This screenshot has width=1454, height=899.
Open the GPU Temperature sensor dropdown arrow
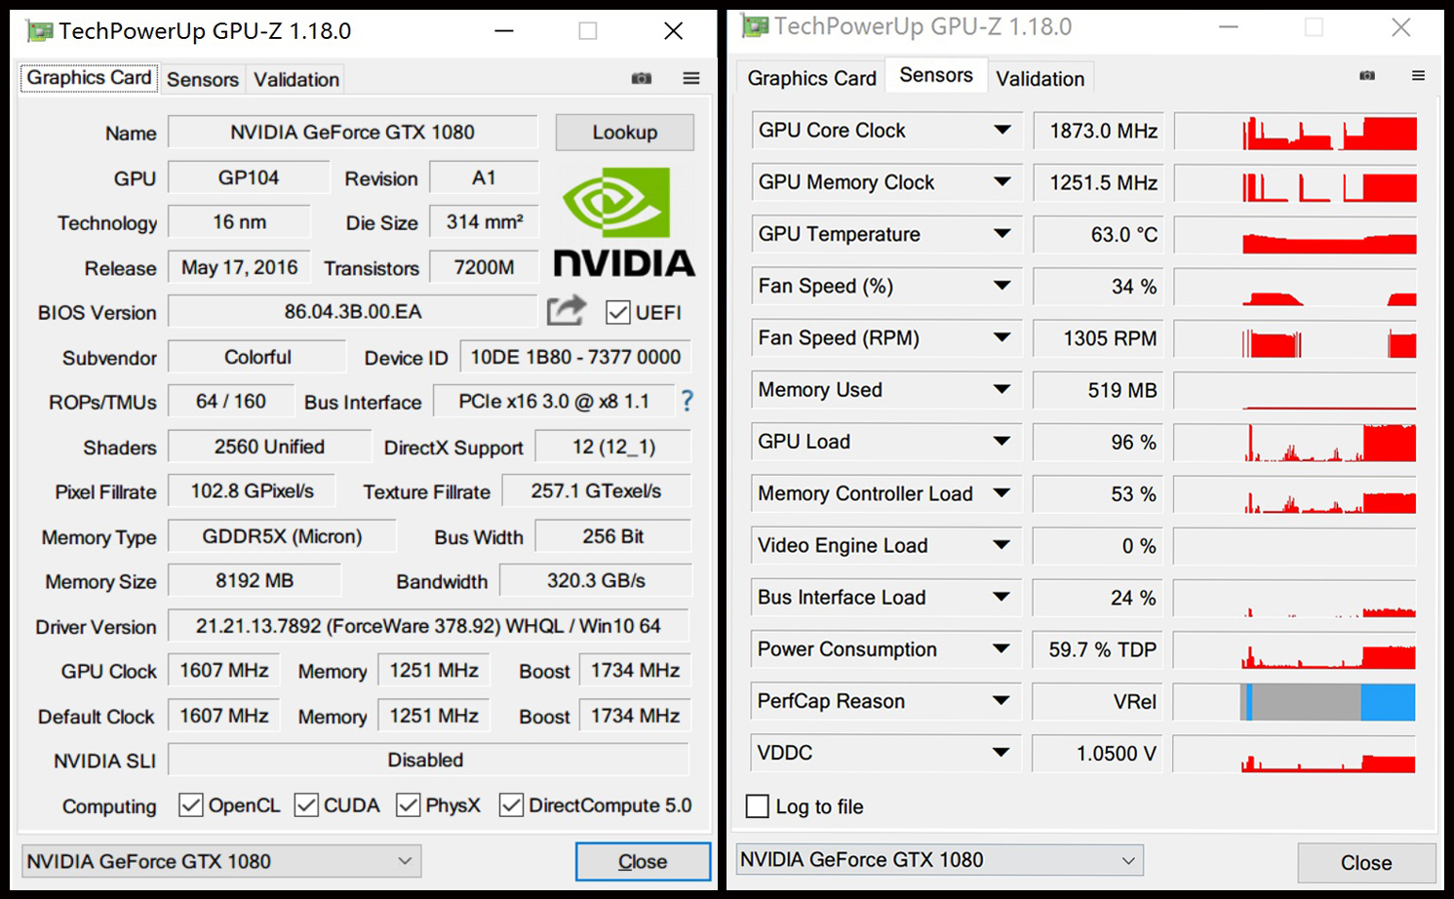coord(1002,234)
